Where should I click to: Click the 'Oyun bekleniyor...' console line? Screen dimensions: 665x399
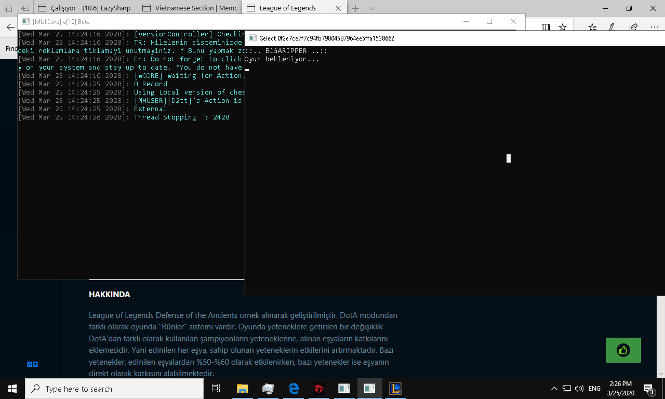point(282,59)
